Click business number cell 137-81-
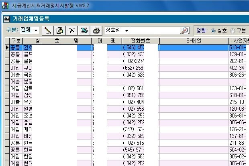This screenshot has height=166, width=249. coord(237,136)
